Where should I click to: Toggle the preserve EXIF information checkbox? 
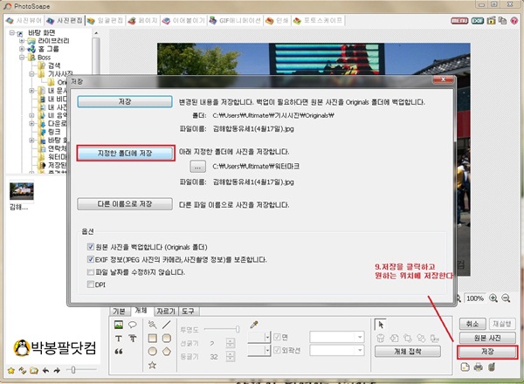point(91,259)
